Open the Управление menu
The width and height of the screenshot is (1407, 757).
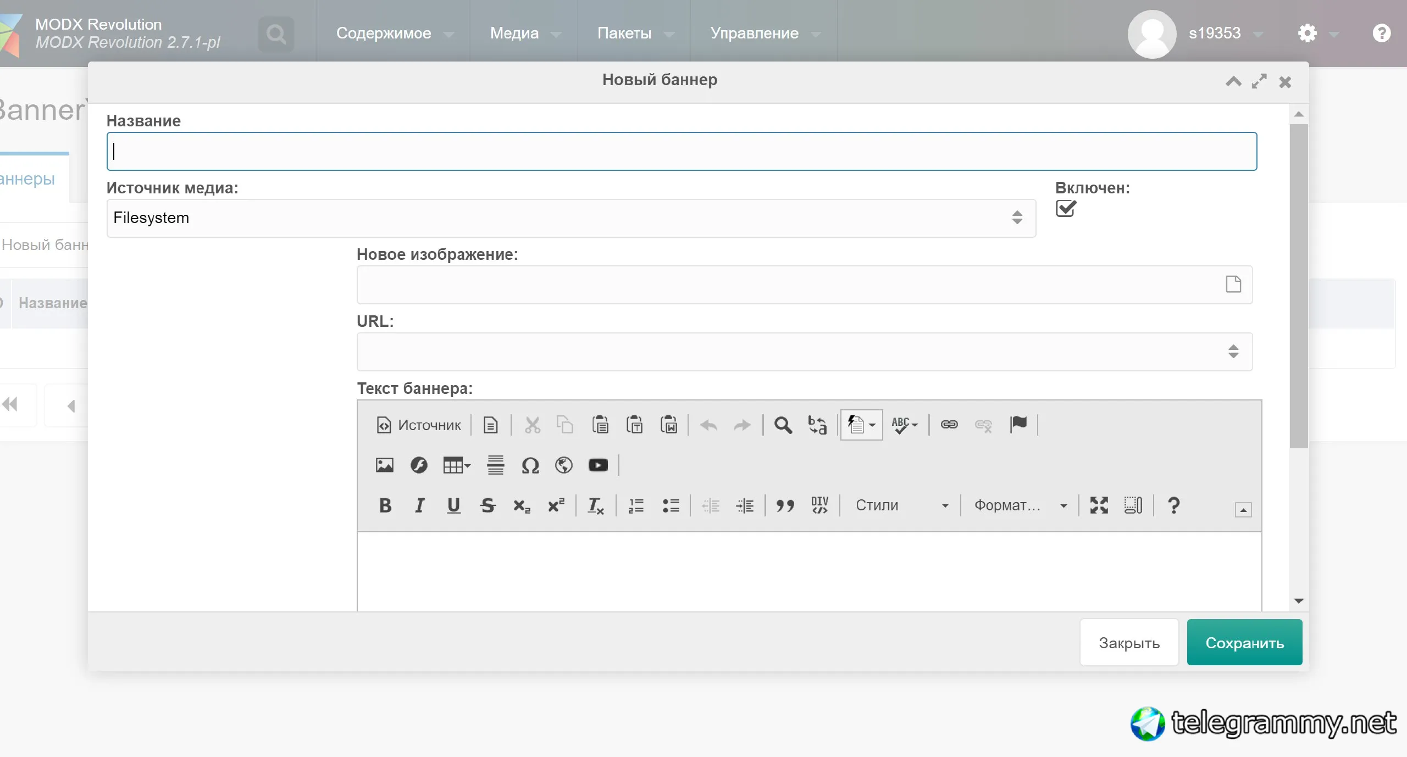[x=765, y=34]
